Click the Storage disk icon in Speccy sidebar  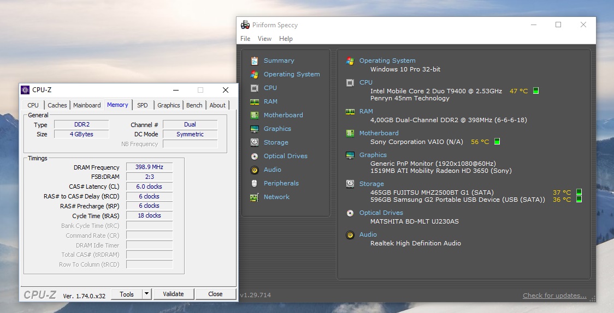(x=255, y=142)
